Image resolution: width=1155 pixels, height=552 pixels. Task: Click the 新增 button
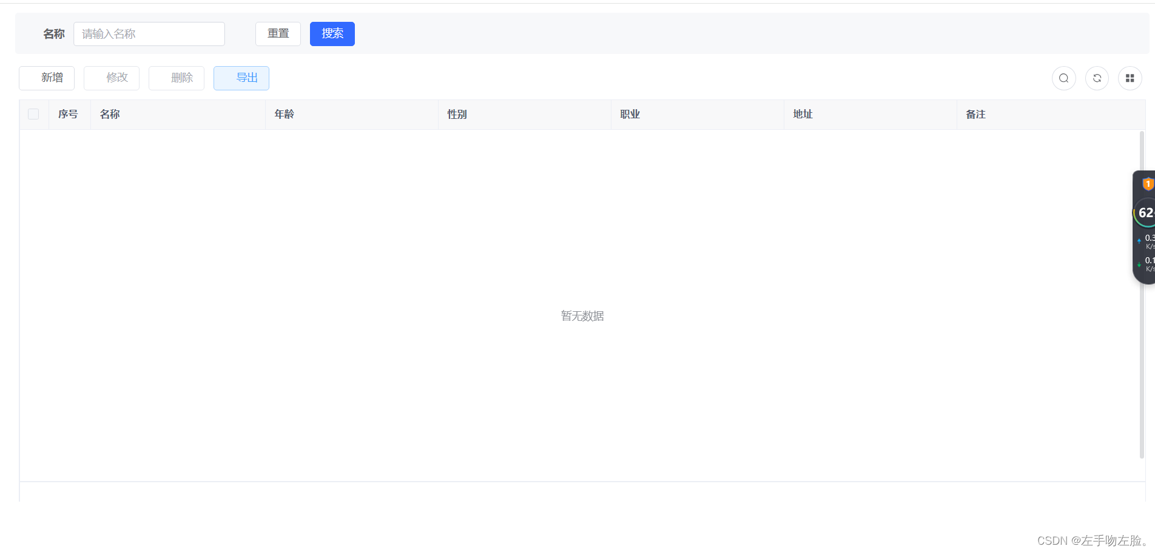[x=47, y=78]
